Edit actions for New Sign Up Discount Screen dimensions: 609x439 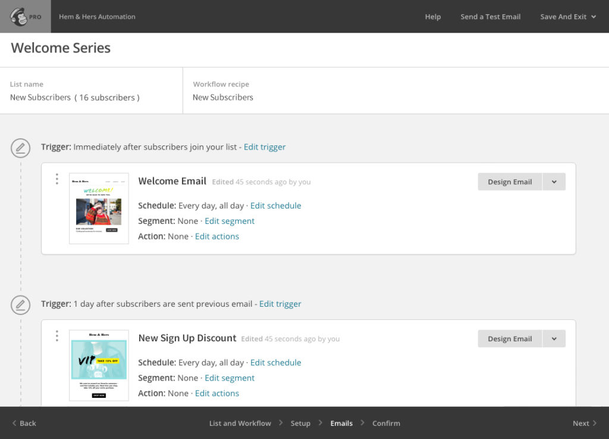[x=216, y=394]
